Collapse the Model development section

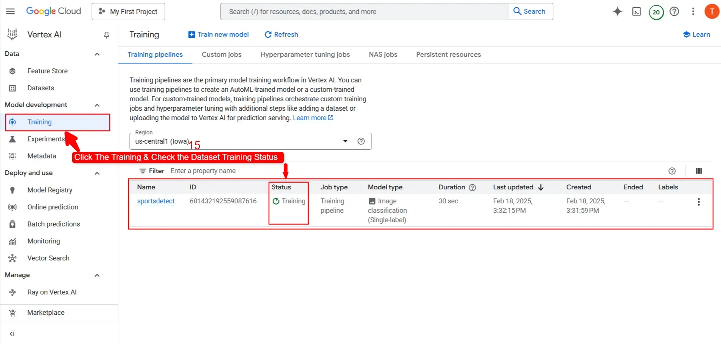[97, 105]
